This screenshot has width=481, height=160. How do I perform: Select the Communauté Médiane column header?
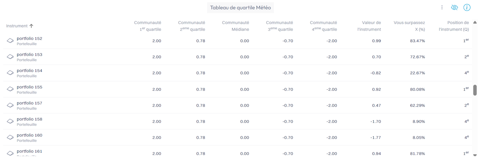235,26
